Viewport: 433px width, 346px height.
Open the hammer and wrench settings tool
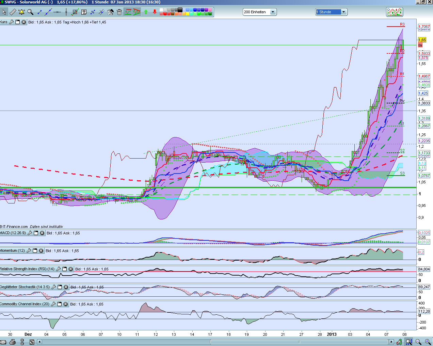pos(110,12)
